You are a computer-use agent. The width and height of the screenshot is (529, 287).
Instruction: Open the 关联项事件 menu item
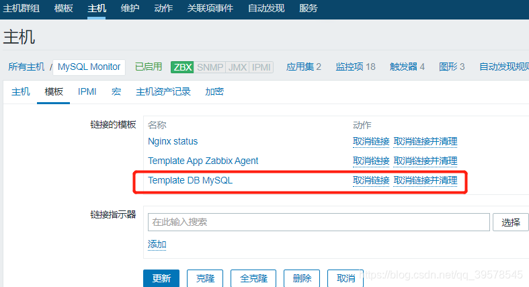point(210,8)
